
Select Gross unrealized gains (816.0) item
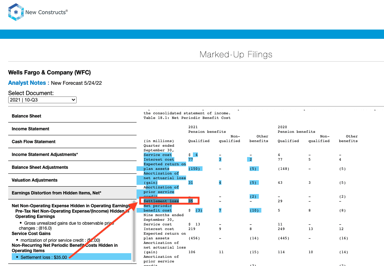coord(66,226)
